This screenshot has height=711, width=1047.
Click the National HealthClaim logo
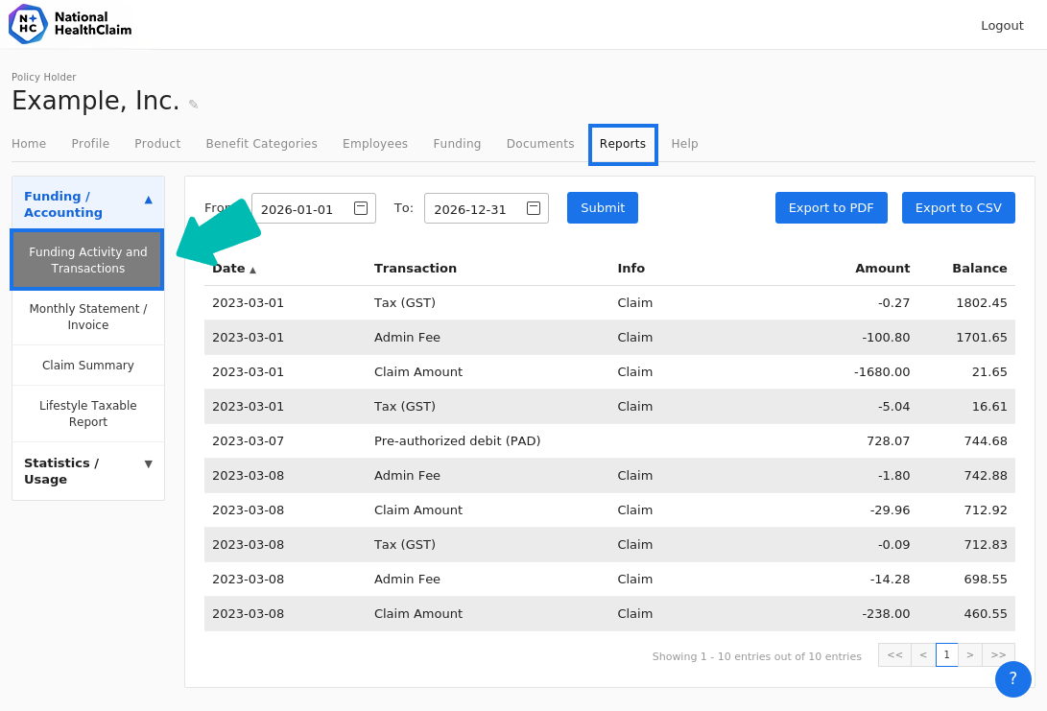click(x=70, y=24)
